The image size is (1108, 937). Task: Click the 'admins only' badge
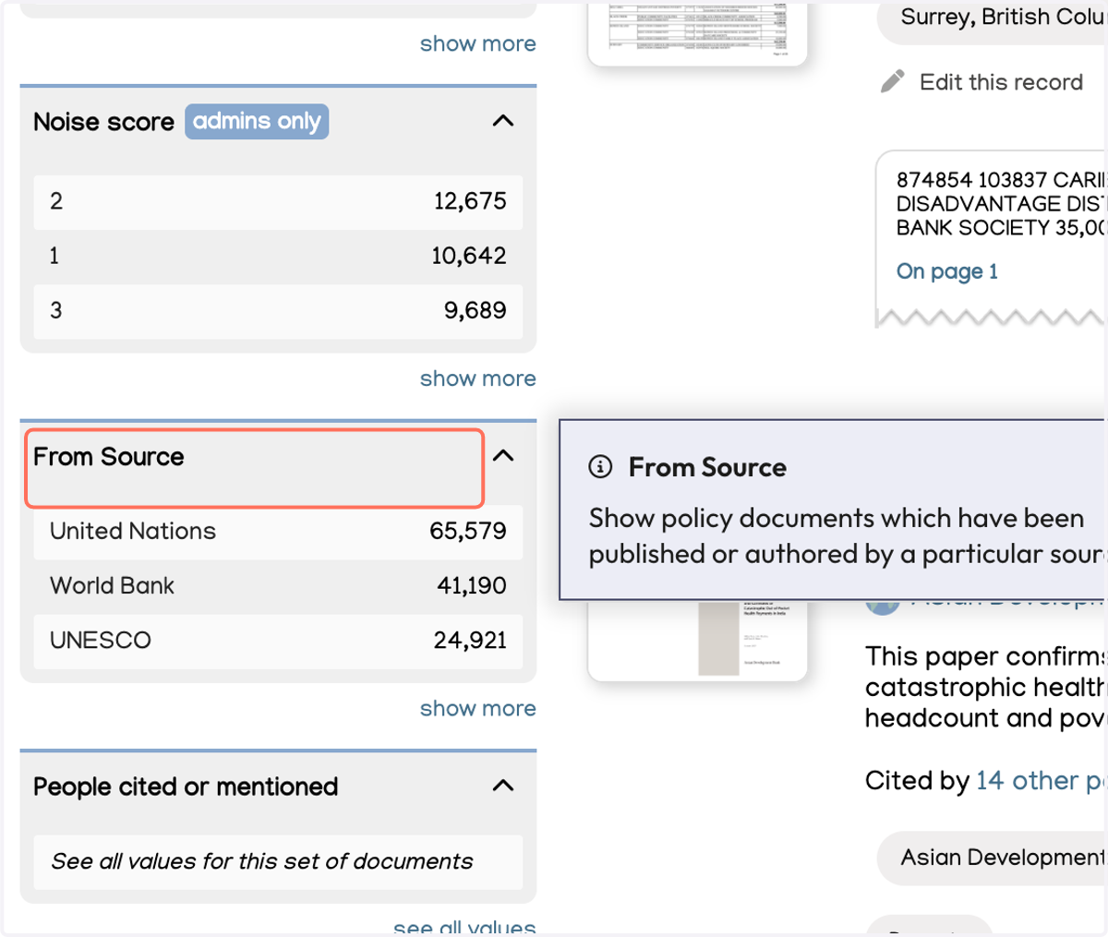[x=257, y=122]
